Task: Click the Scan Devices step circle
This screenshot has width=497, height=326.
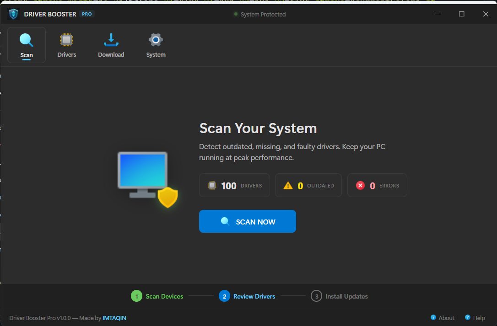Action: point(136,296)
